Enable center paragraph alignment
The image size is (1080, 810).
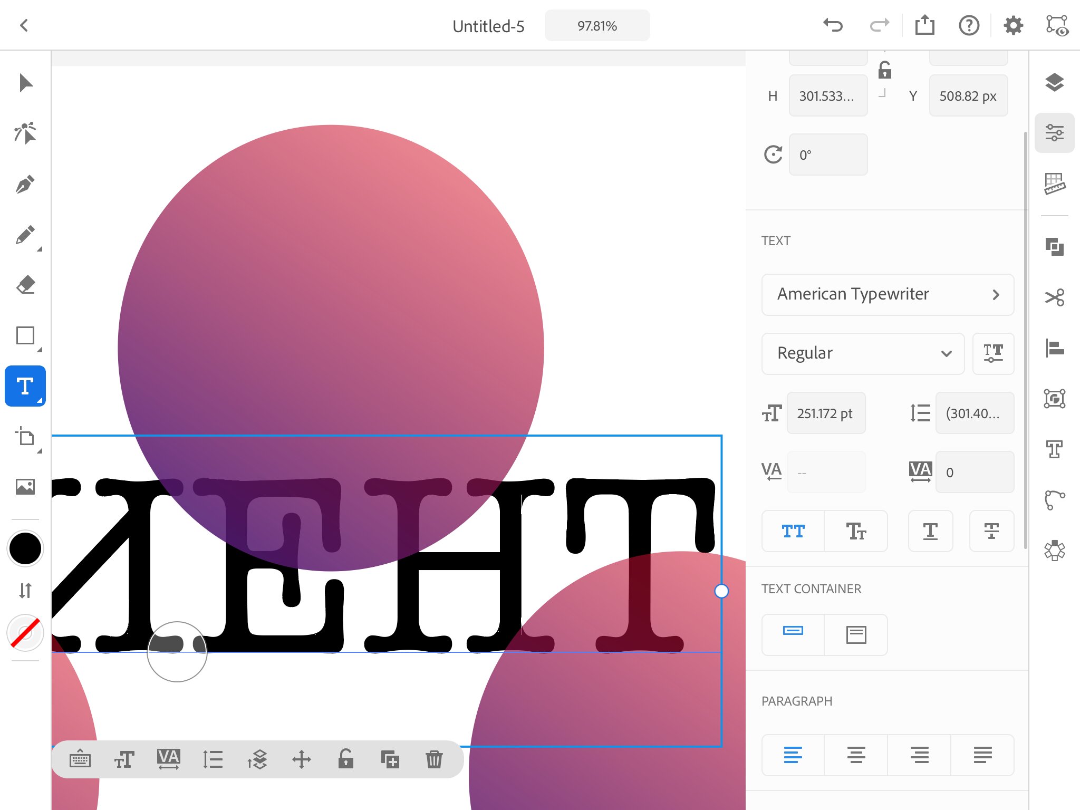click(x=856, y=755)
